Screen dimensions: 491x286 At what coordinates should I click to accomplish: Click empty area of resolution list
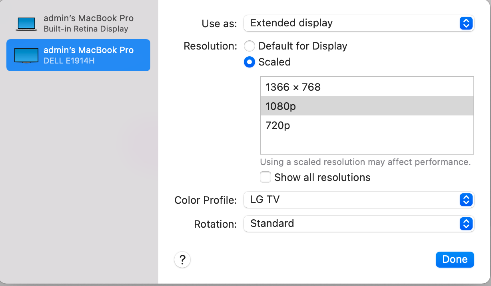coord(367,144)
